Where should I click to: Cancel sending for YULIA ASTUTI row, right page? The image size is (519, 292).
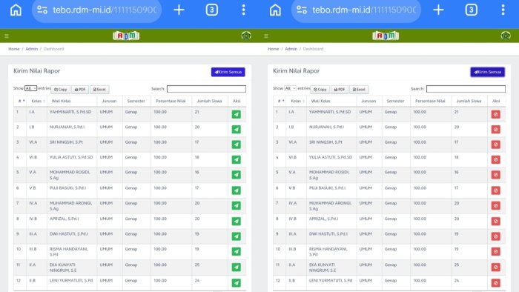(495, 160)
